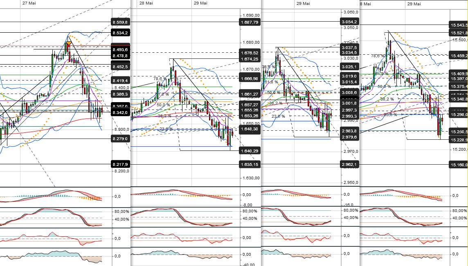This screenshot has width=468, height=266.
Task: Click the 8.200,0 axis value
Action: (x=121, y=171)
